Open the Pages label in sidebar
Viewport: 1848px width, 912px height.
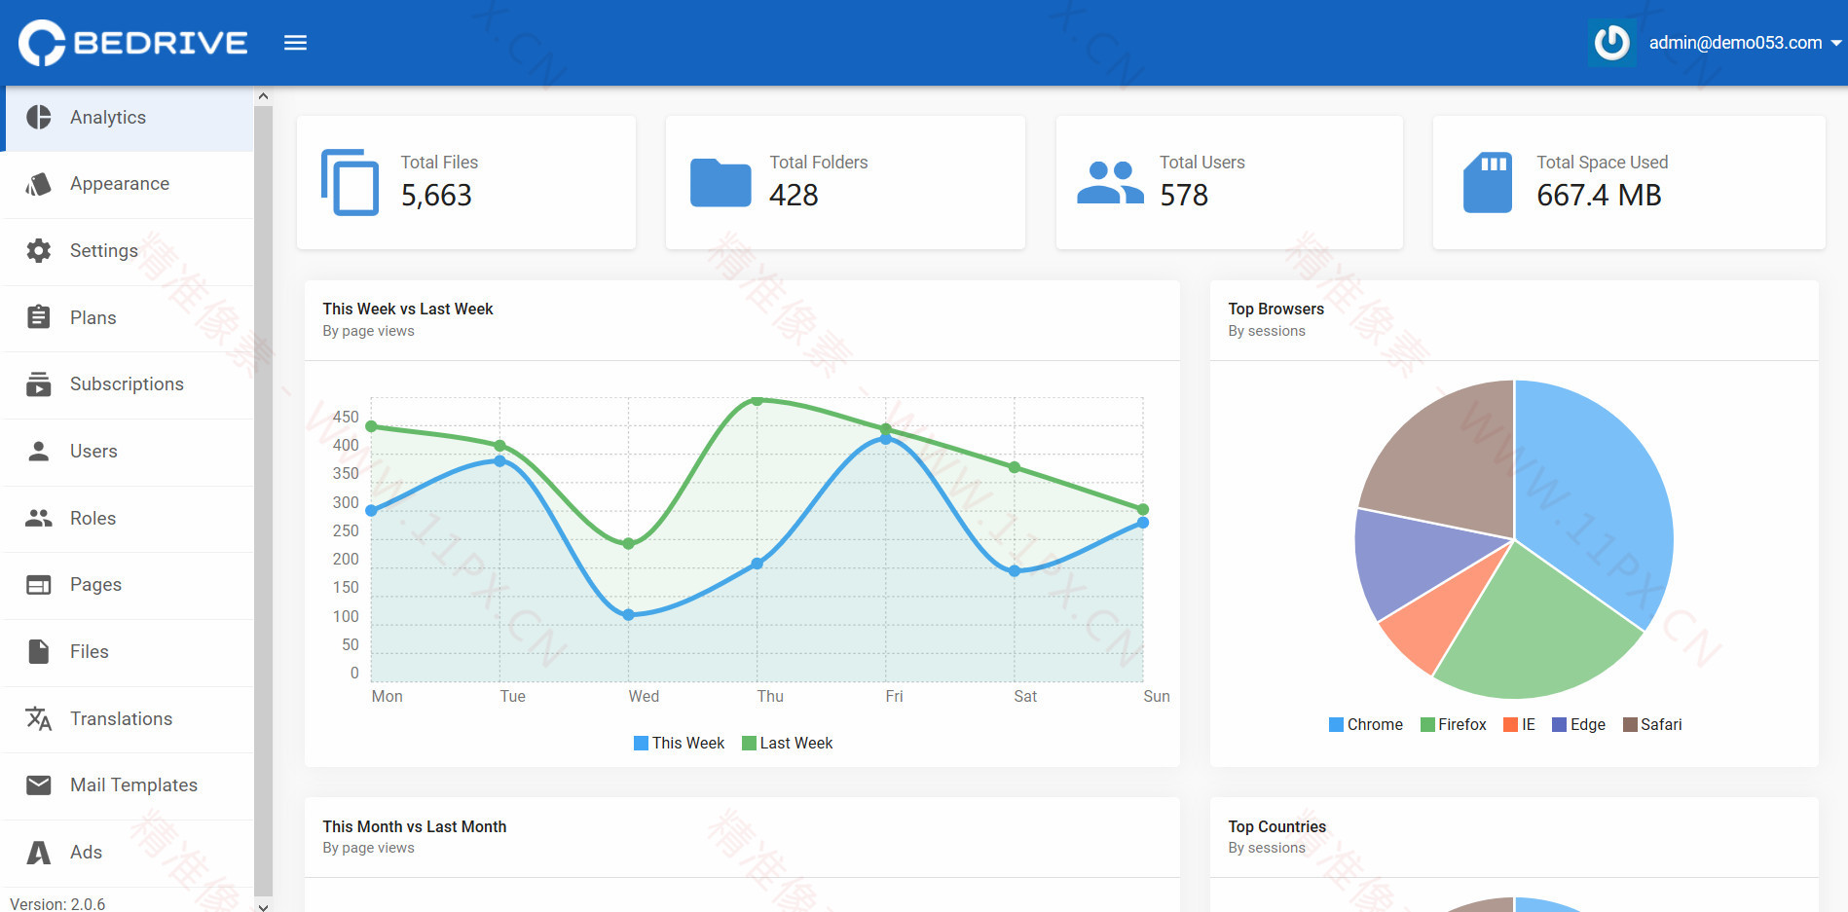tap(95, 585)
